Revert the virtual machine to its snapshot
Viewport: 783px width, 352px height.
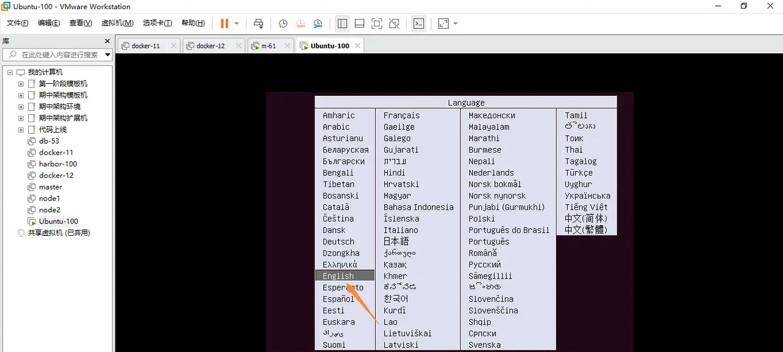click(300, 23)
